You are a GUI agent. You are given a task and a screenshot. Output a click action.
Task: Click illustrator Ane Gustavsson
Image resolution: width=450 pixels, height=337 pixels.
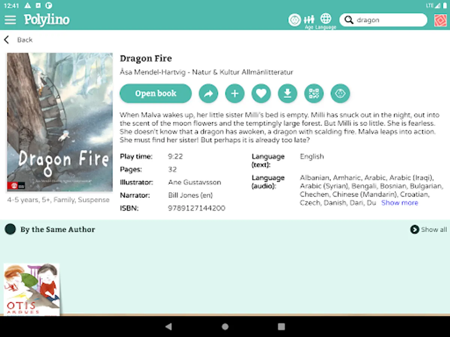[x=195, y=182]
